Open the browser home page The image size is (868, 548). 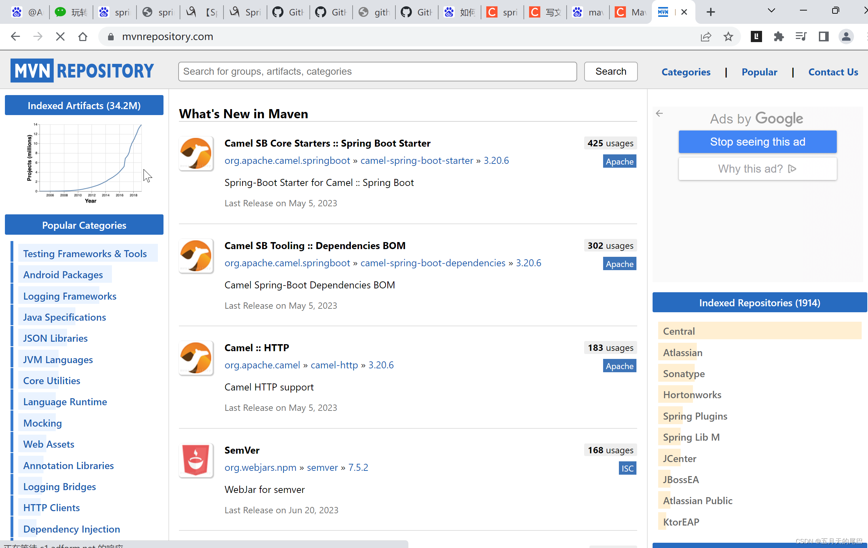click(83, 36)
